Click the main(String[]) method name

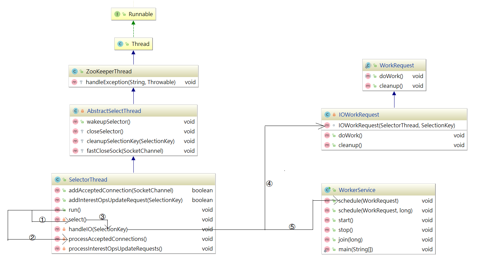click(x=356, y=249)
